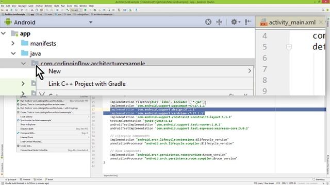Choose Load/Unload Modules...

pyautogui.click(x=53, y=142)
